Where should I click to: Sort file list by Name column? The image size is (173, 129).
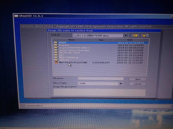(72, 40)
